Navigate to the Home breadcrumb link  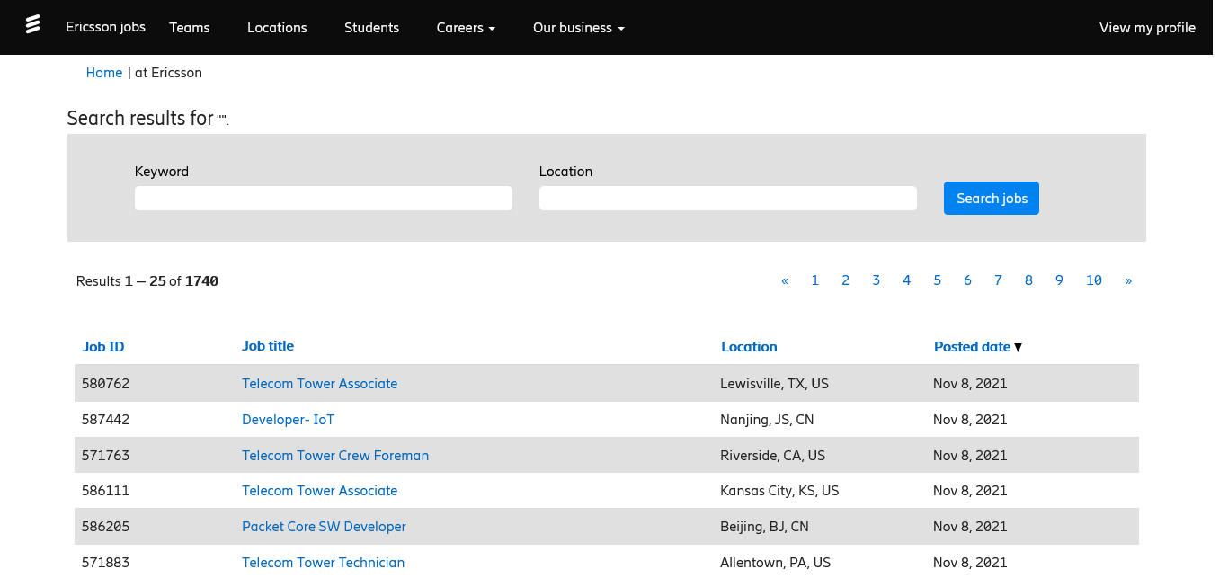click(104, 73)
